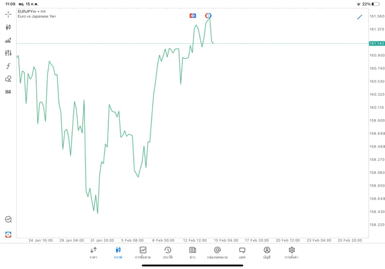Tap the red-blue flag news event marker
The width and height of the screenshot is (385, 269).
pos(192,16)
